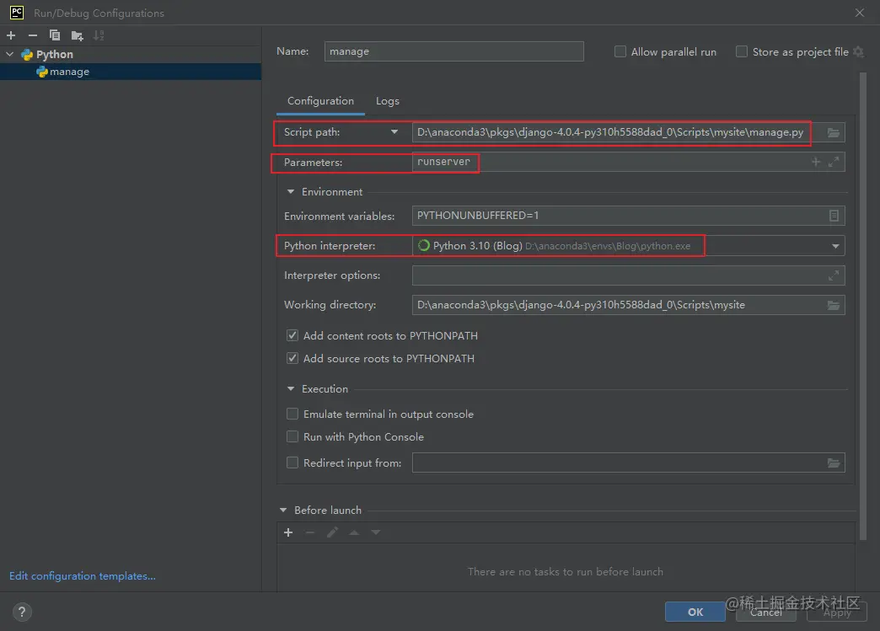
Task: Create a new configuration folder
Action: (78, 36)
